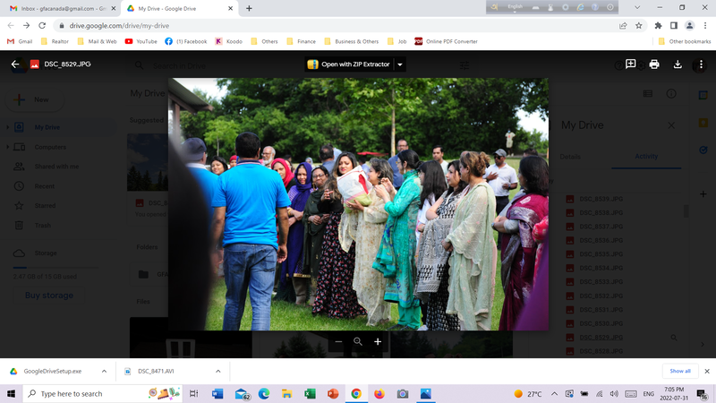Image resolution: width=716 pixels, height=403 pixels.
Task: Open Firefox from the taskbar
Action: (379, 393)
